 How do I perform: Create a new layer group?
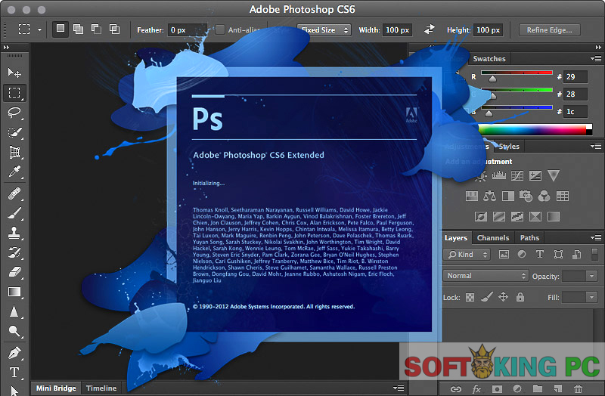pyautogui.click(x=538, y=388)
